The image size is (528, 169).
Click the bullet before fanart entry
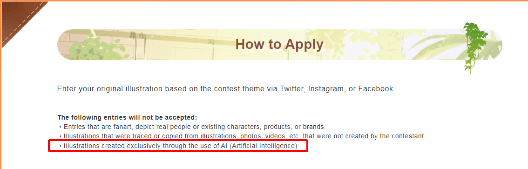60,127
